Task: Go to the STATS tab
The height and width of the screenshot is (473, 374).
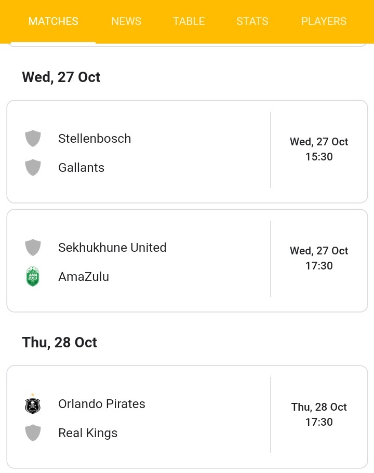Action: point(252,21)
